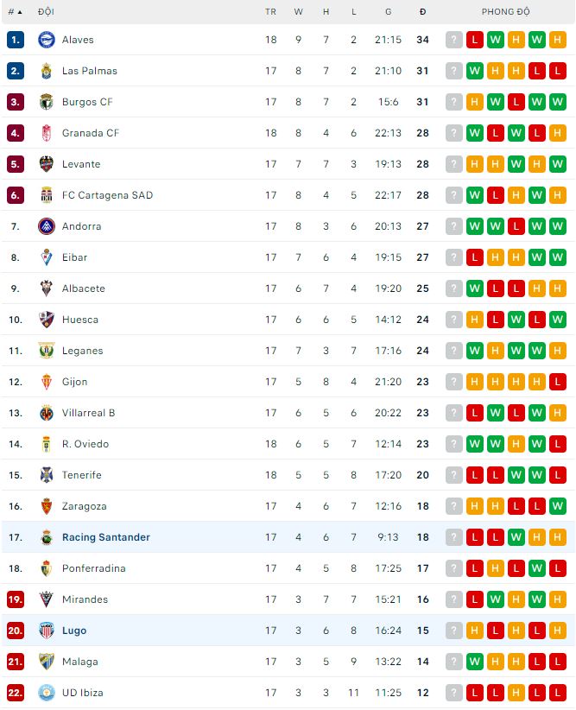Click the Alaves club crest
The width and height of the screenshot is (576, 710).
click(x=47, y=40)
